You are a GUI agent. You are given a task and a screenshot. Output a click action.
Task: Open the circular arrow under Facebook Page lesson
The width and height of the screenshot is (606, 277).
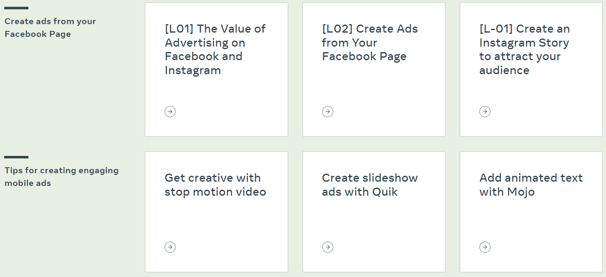point(328,111)
